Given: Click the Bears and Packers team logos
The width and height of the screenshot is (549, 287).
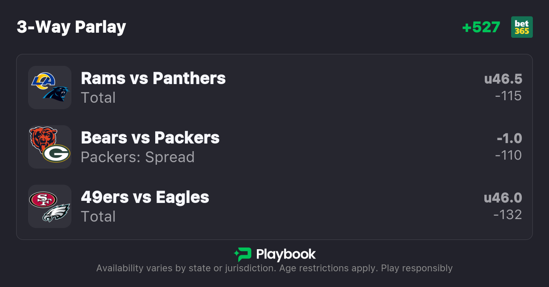Looking at the screenshot, I should 50,147.
